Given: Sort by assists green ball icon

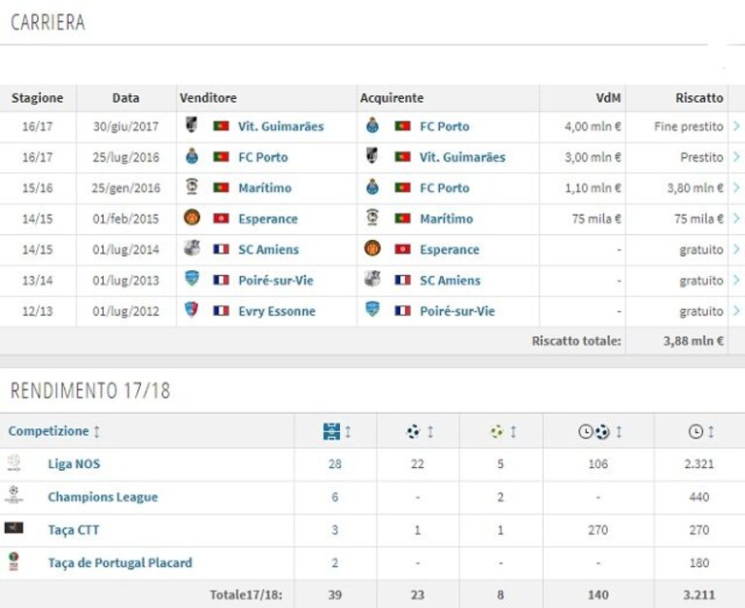Looking at the screenshot, I should (497, 431).
